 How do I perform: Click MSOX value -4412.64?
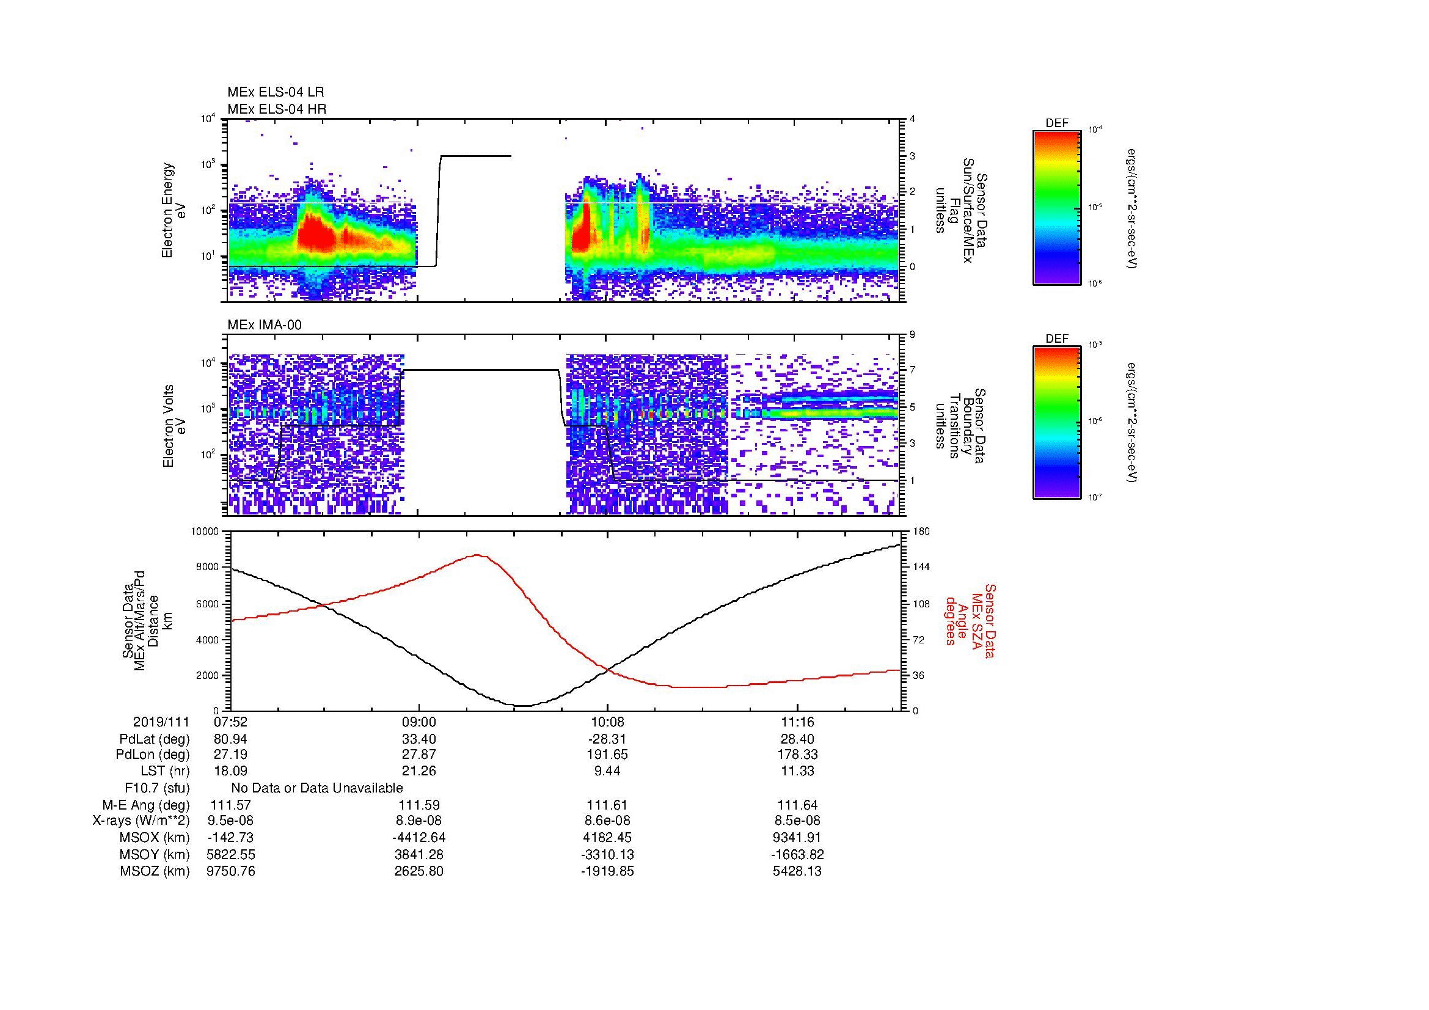click(419, 838)
